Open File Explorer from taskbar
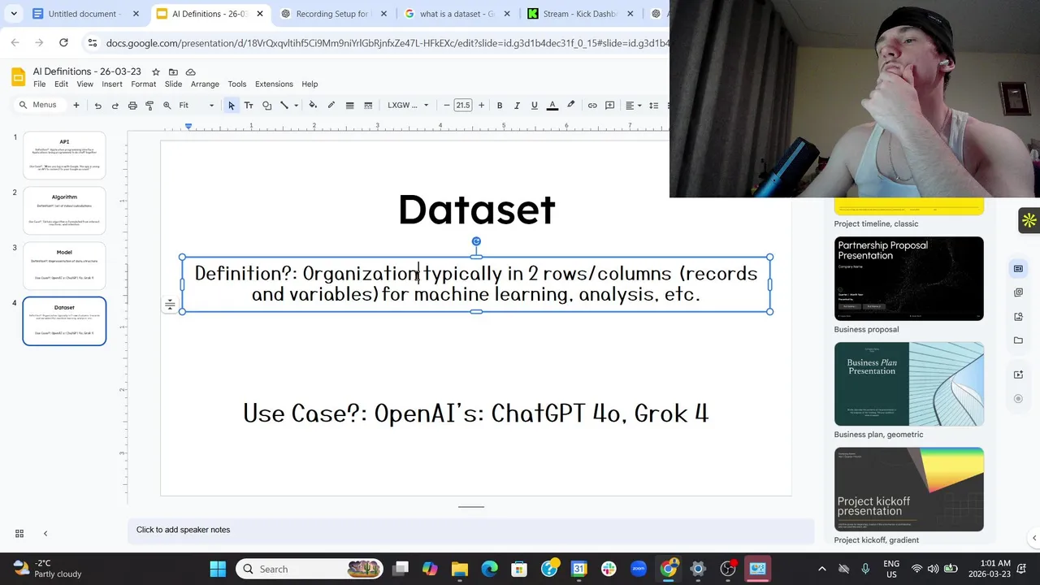1040x585 pixels. 459,569
